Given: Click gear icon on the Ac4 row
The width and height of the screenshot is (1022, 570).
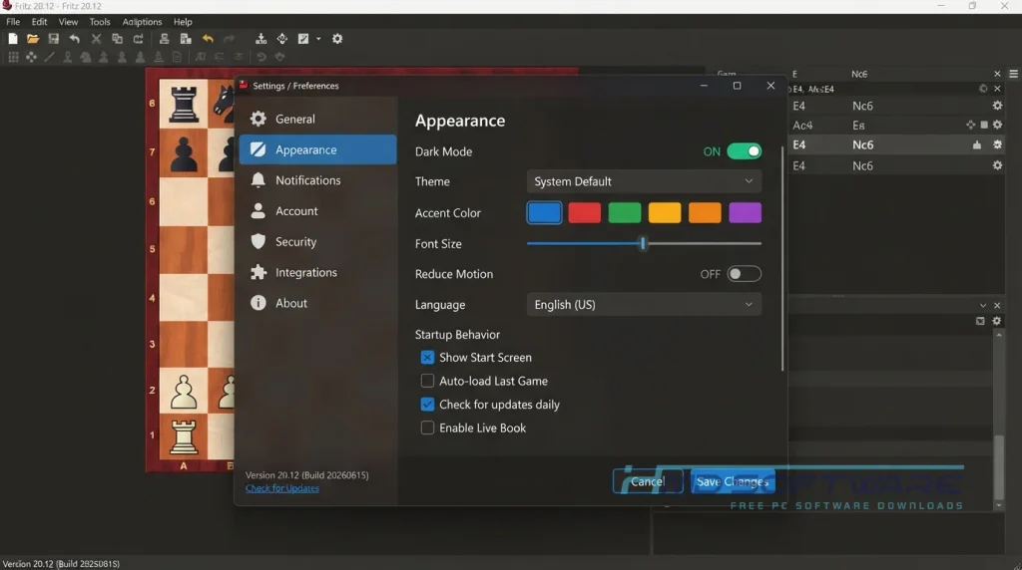Looking at the screenshot, I should (997, 125).
